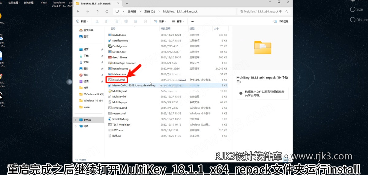Viewport: 368px width, 175px height.
Task: Expand the 网络 tree node
Action: click(76, 126)
